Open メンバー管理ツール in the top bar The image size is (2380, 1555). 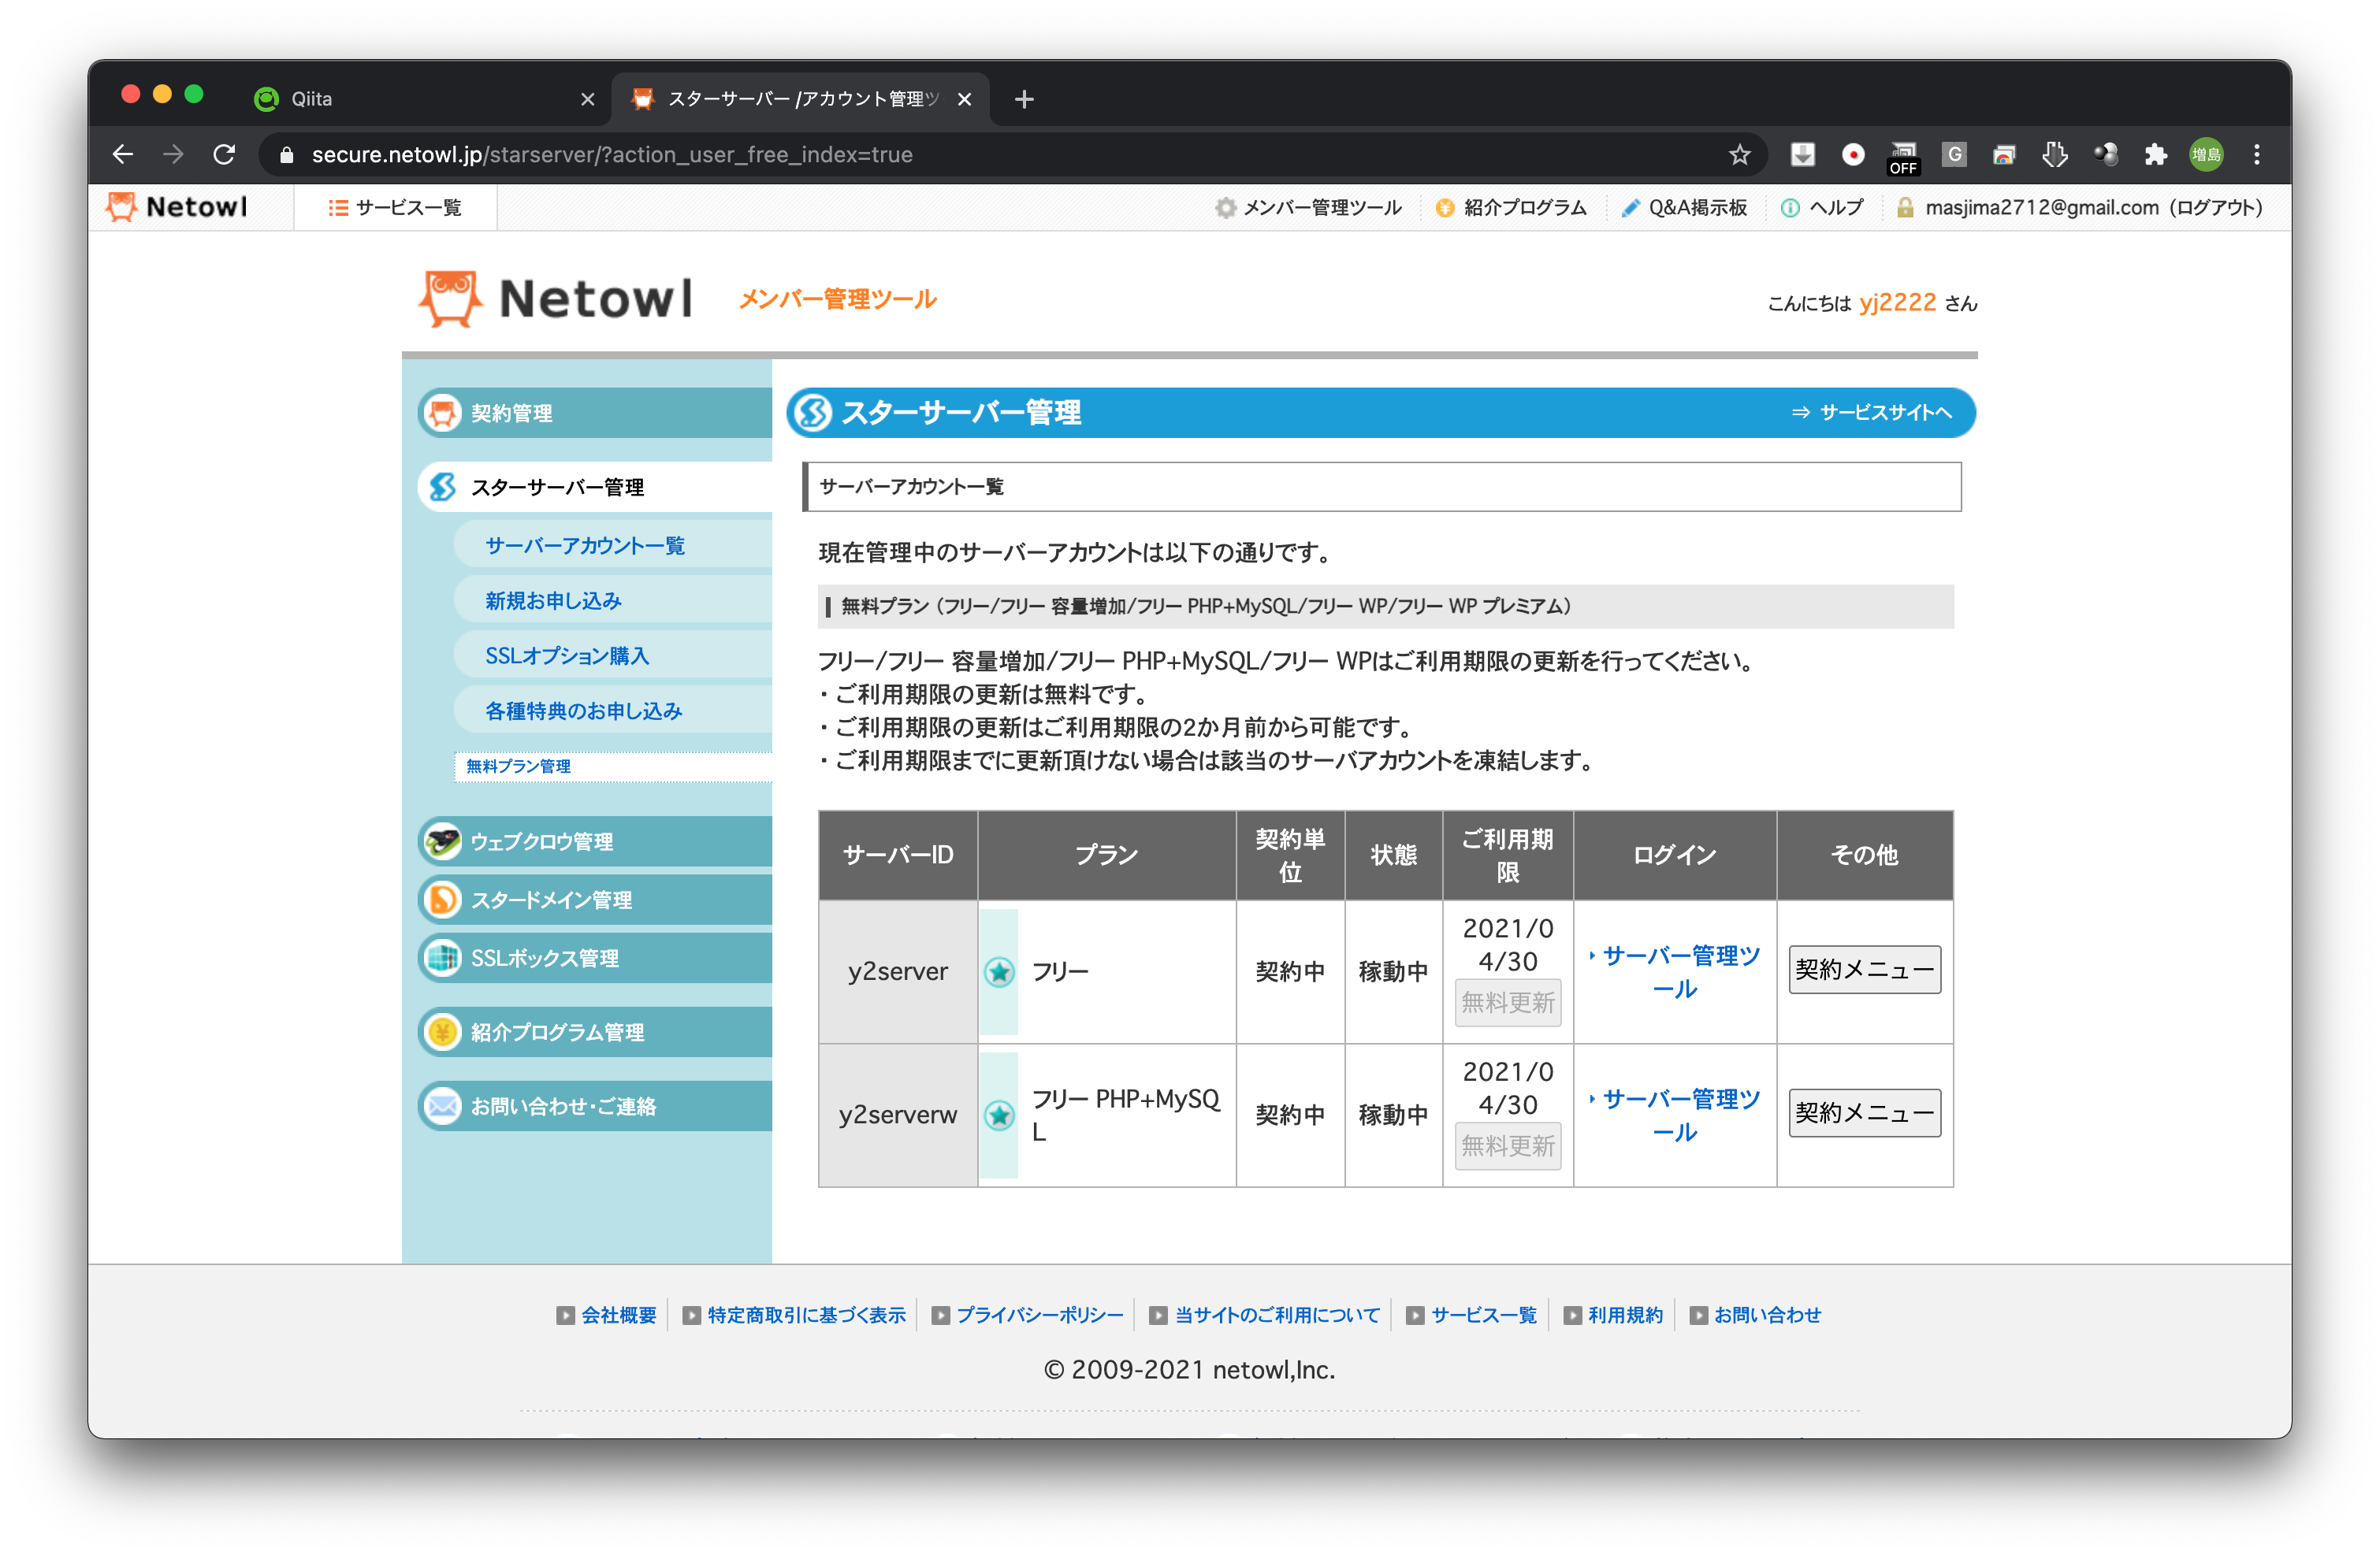(1309, 207)
